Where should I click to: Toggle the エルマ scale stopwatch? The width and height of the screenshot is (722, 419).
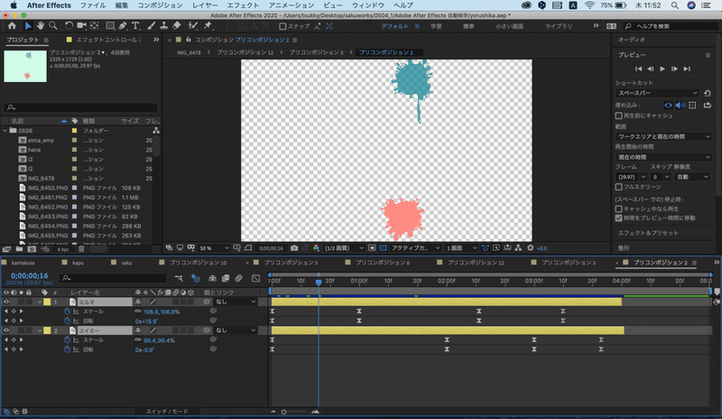click(x=67, y=312)
